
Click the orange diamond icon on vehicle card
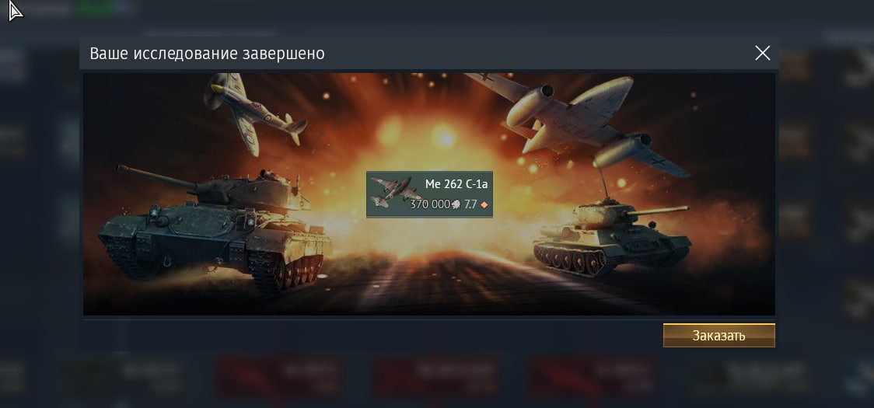(484, 205)
